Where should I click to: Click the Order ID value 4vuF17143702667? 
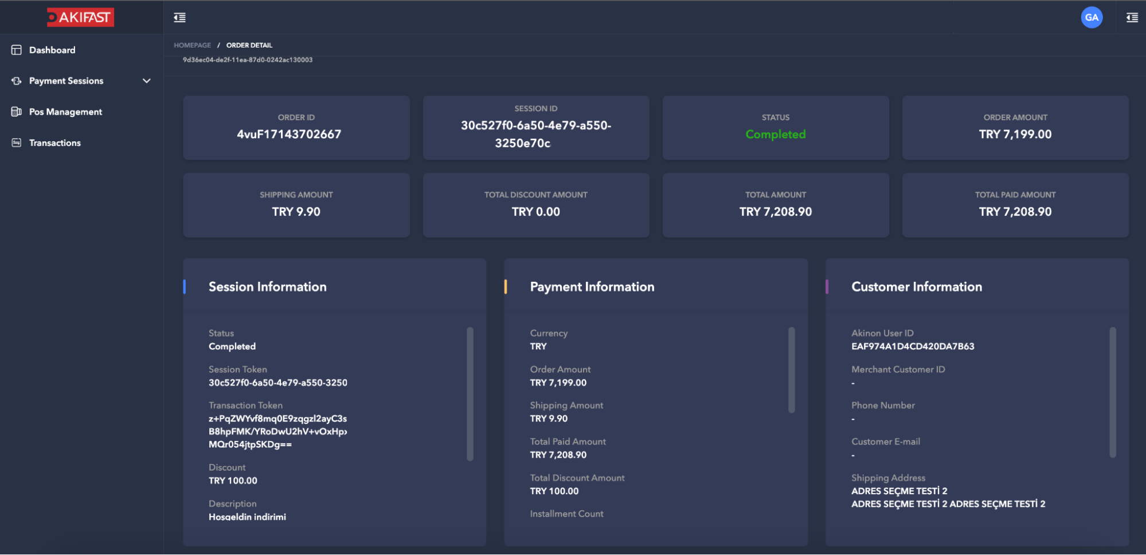[x=289, y=135]
